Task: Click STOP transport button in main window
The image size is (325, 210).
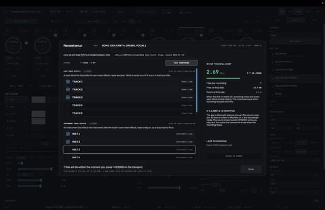Action: coord(84,12)
